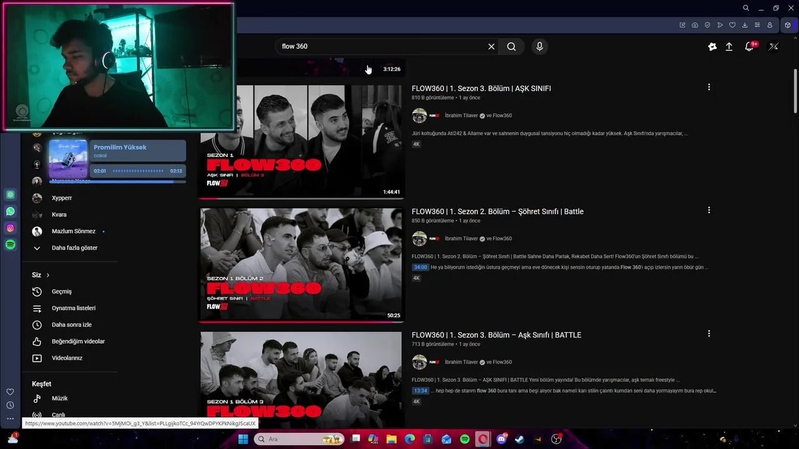This screenshot has height=449, width=799.
Task: Open YouTube notifications bell
Action: pyautogui.click(x=750, y=46)
